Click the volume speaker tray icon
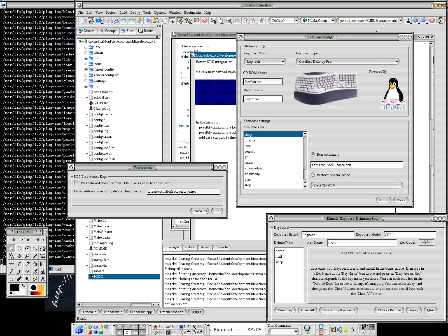448x336 pixels. (339, 330)
